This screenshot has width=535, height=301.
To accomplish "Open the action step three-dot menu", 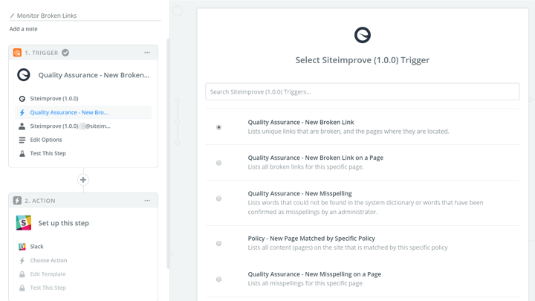I will click(x=147, y=201).
